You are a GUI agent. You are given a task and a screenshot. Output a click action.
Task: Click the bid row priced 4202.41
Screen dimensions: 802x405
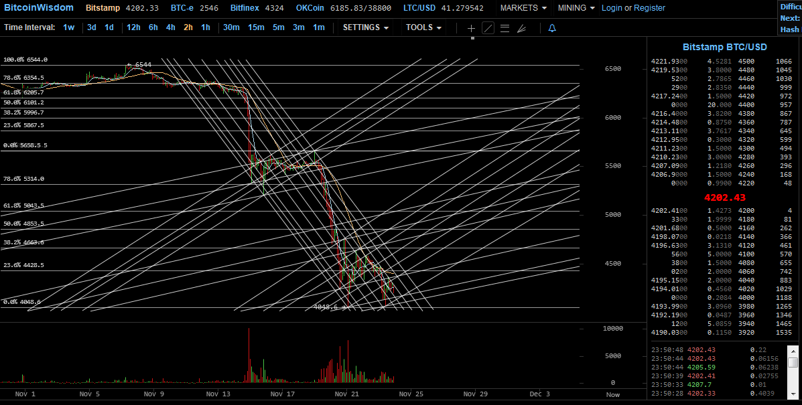click(721, 210)
